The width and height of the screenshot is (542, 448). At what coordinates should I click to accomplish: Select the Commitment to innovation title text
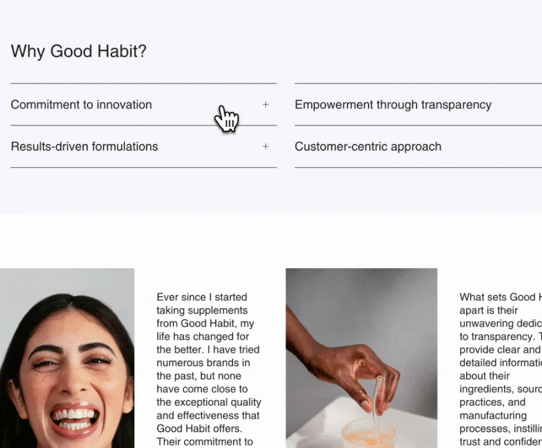click(81, 105)
